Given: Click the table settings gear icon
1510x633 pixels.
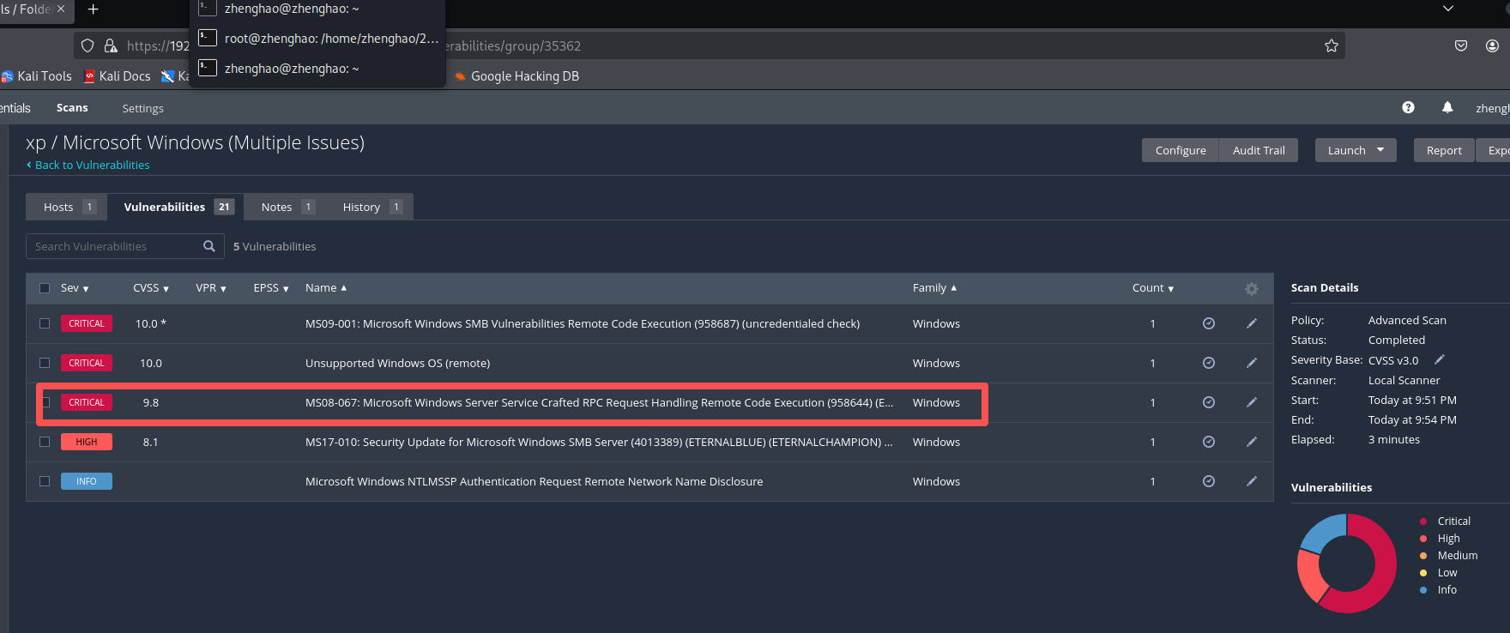Looking at the screenshot, I should (x=1252, y=289).
